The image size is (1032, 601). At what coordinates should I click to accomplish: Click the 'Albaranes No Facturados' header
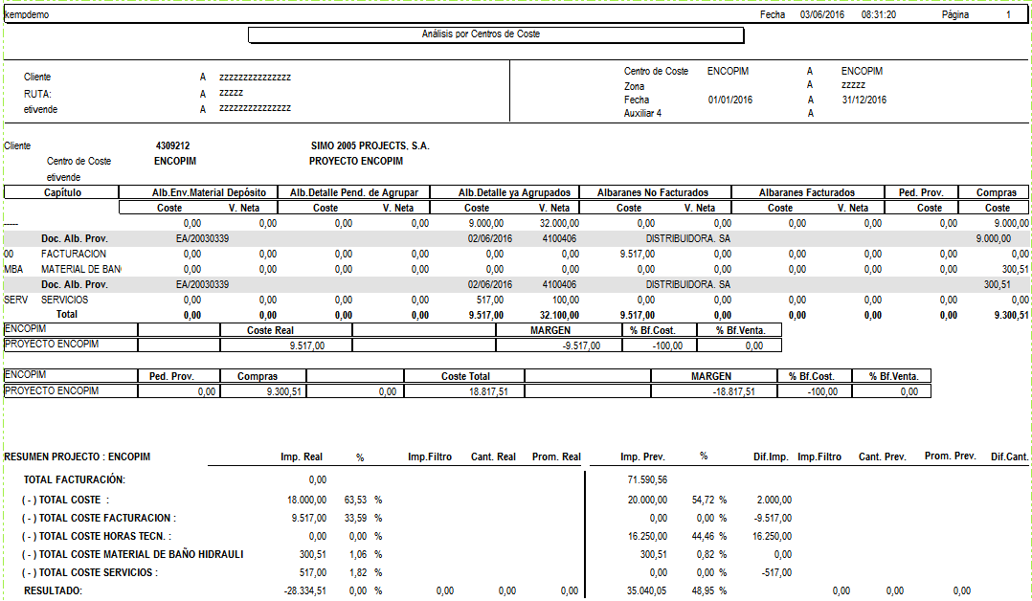pyautogui.click(x=653, y=192)
